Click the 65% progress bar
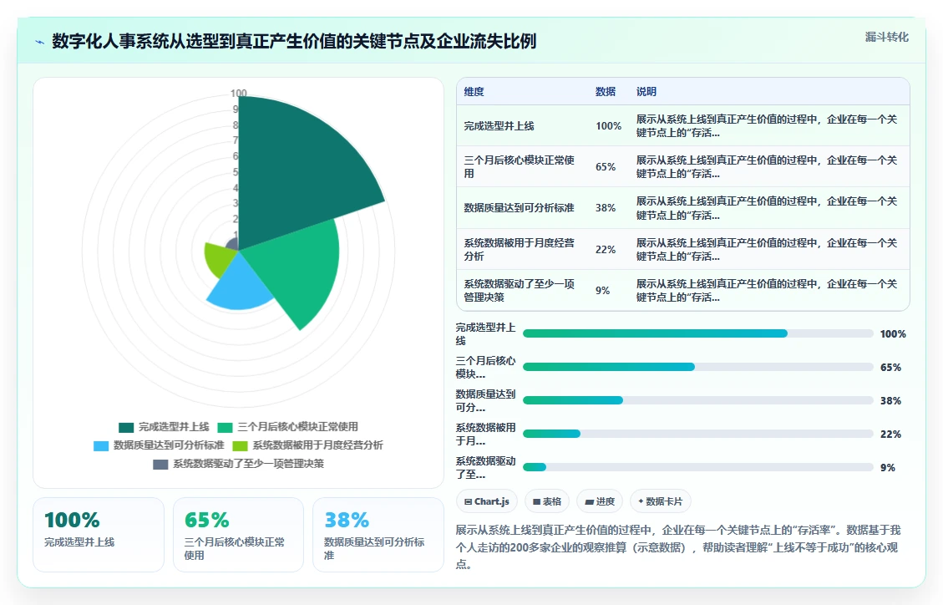 pyautogui.click(x=697, y=367)
